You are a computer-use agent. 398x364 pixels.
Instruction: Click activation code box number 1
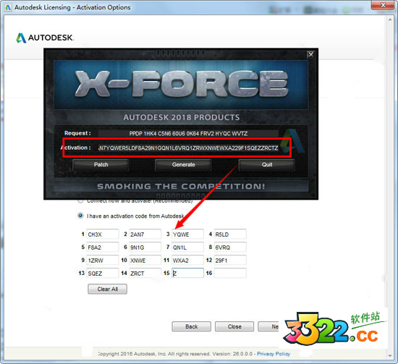click(x=103, y=234)
